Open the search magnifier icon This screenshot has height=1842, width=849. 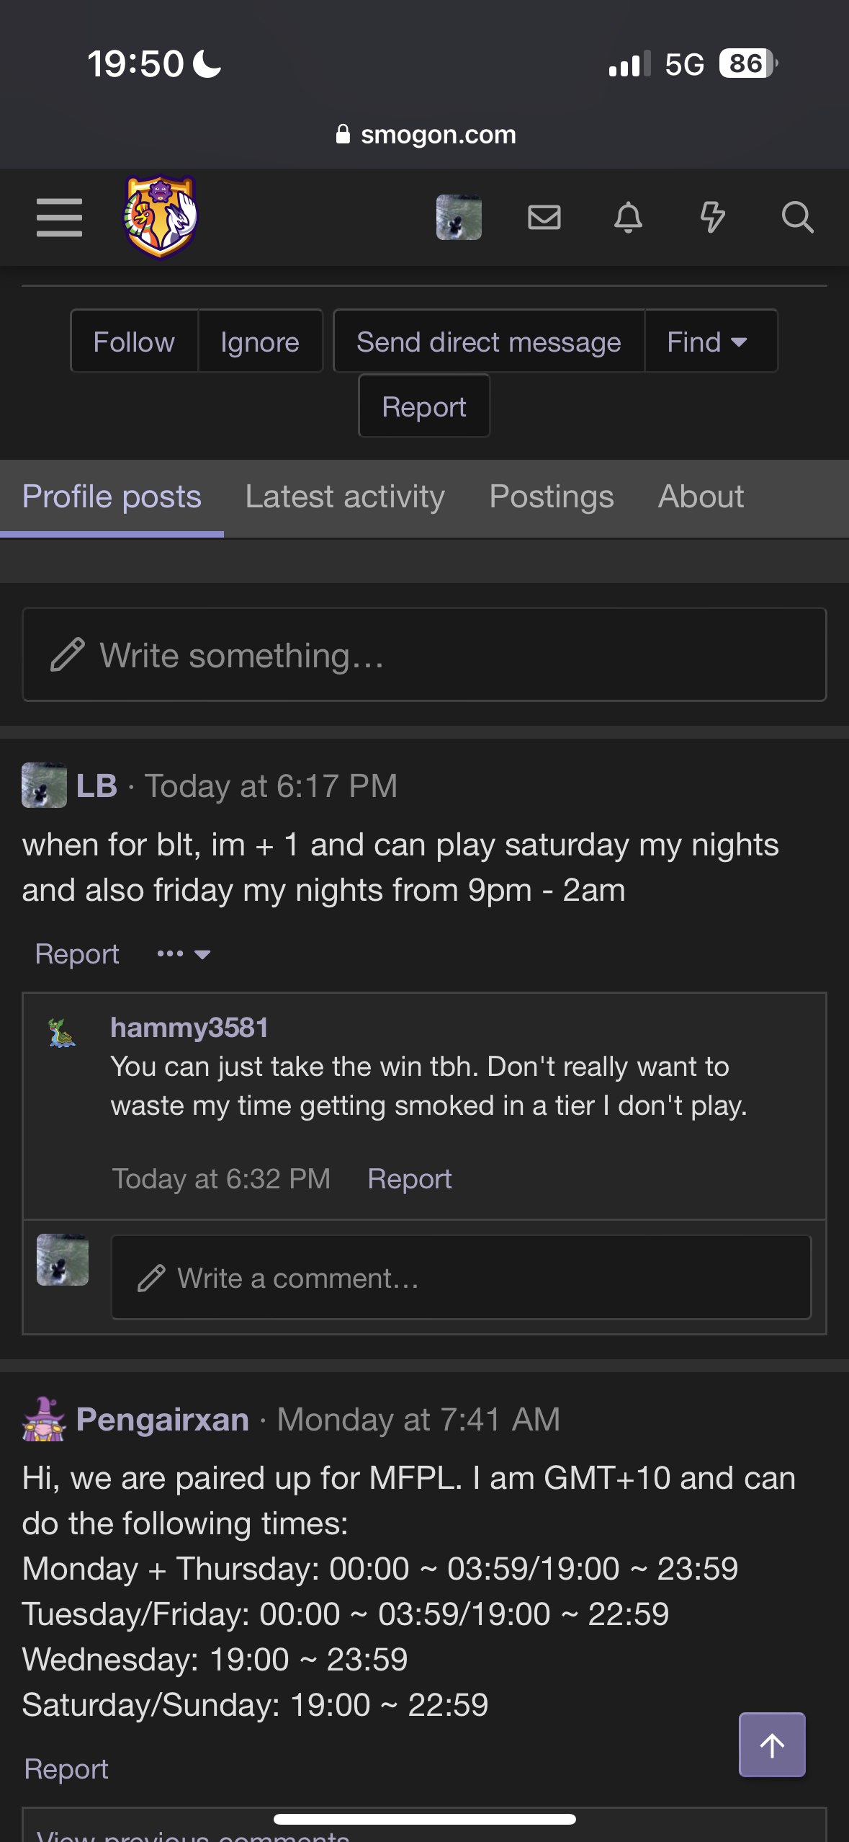tap(797, 217)
